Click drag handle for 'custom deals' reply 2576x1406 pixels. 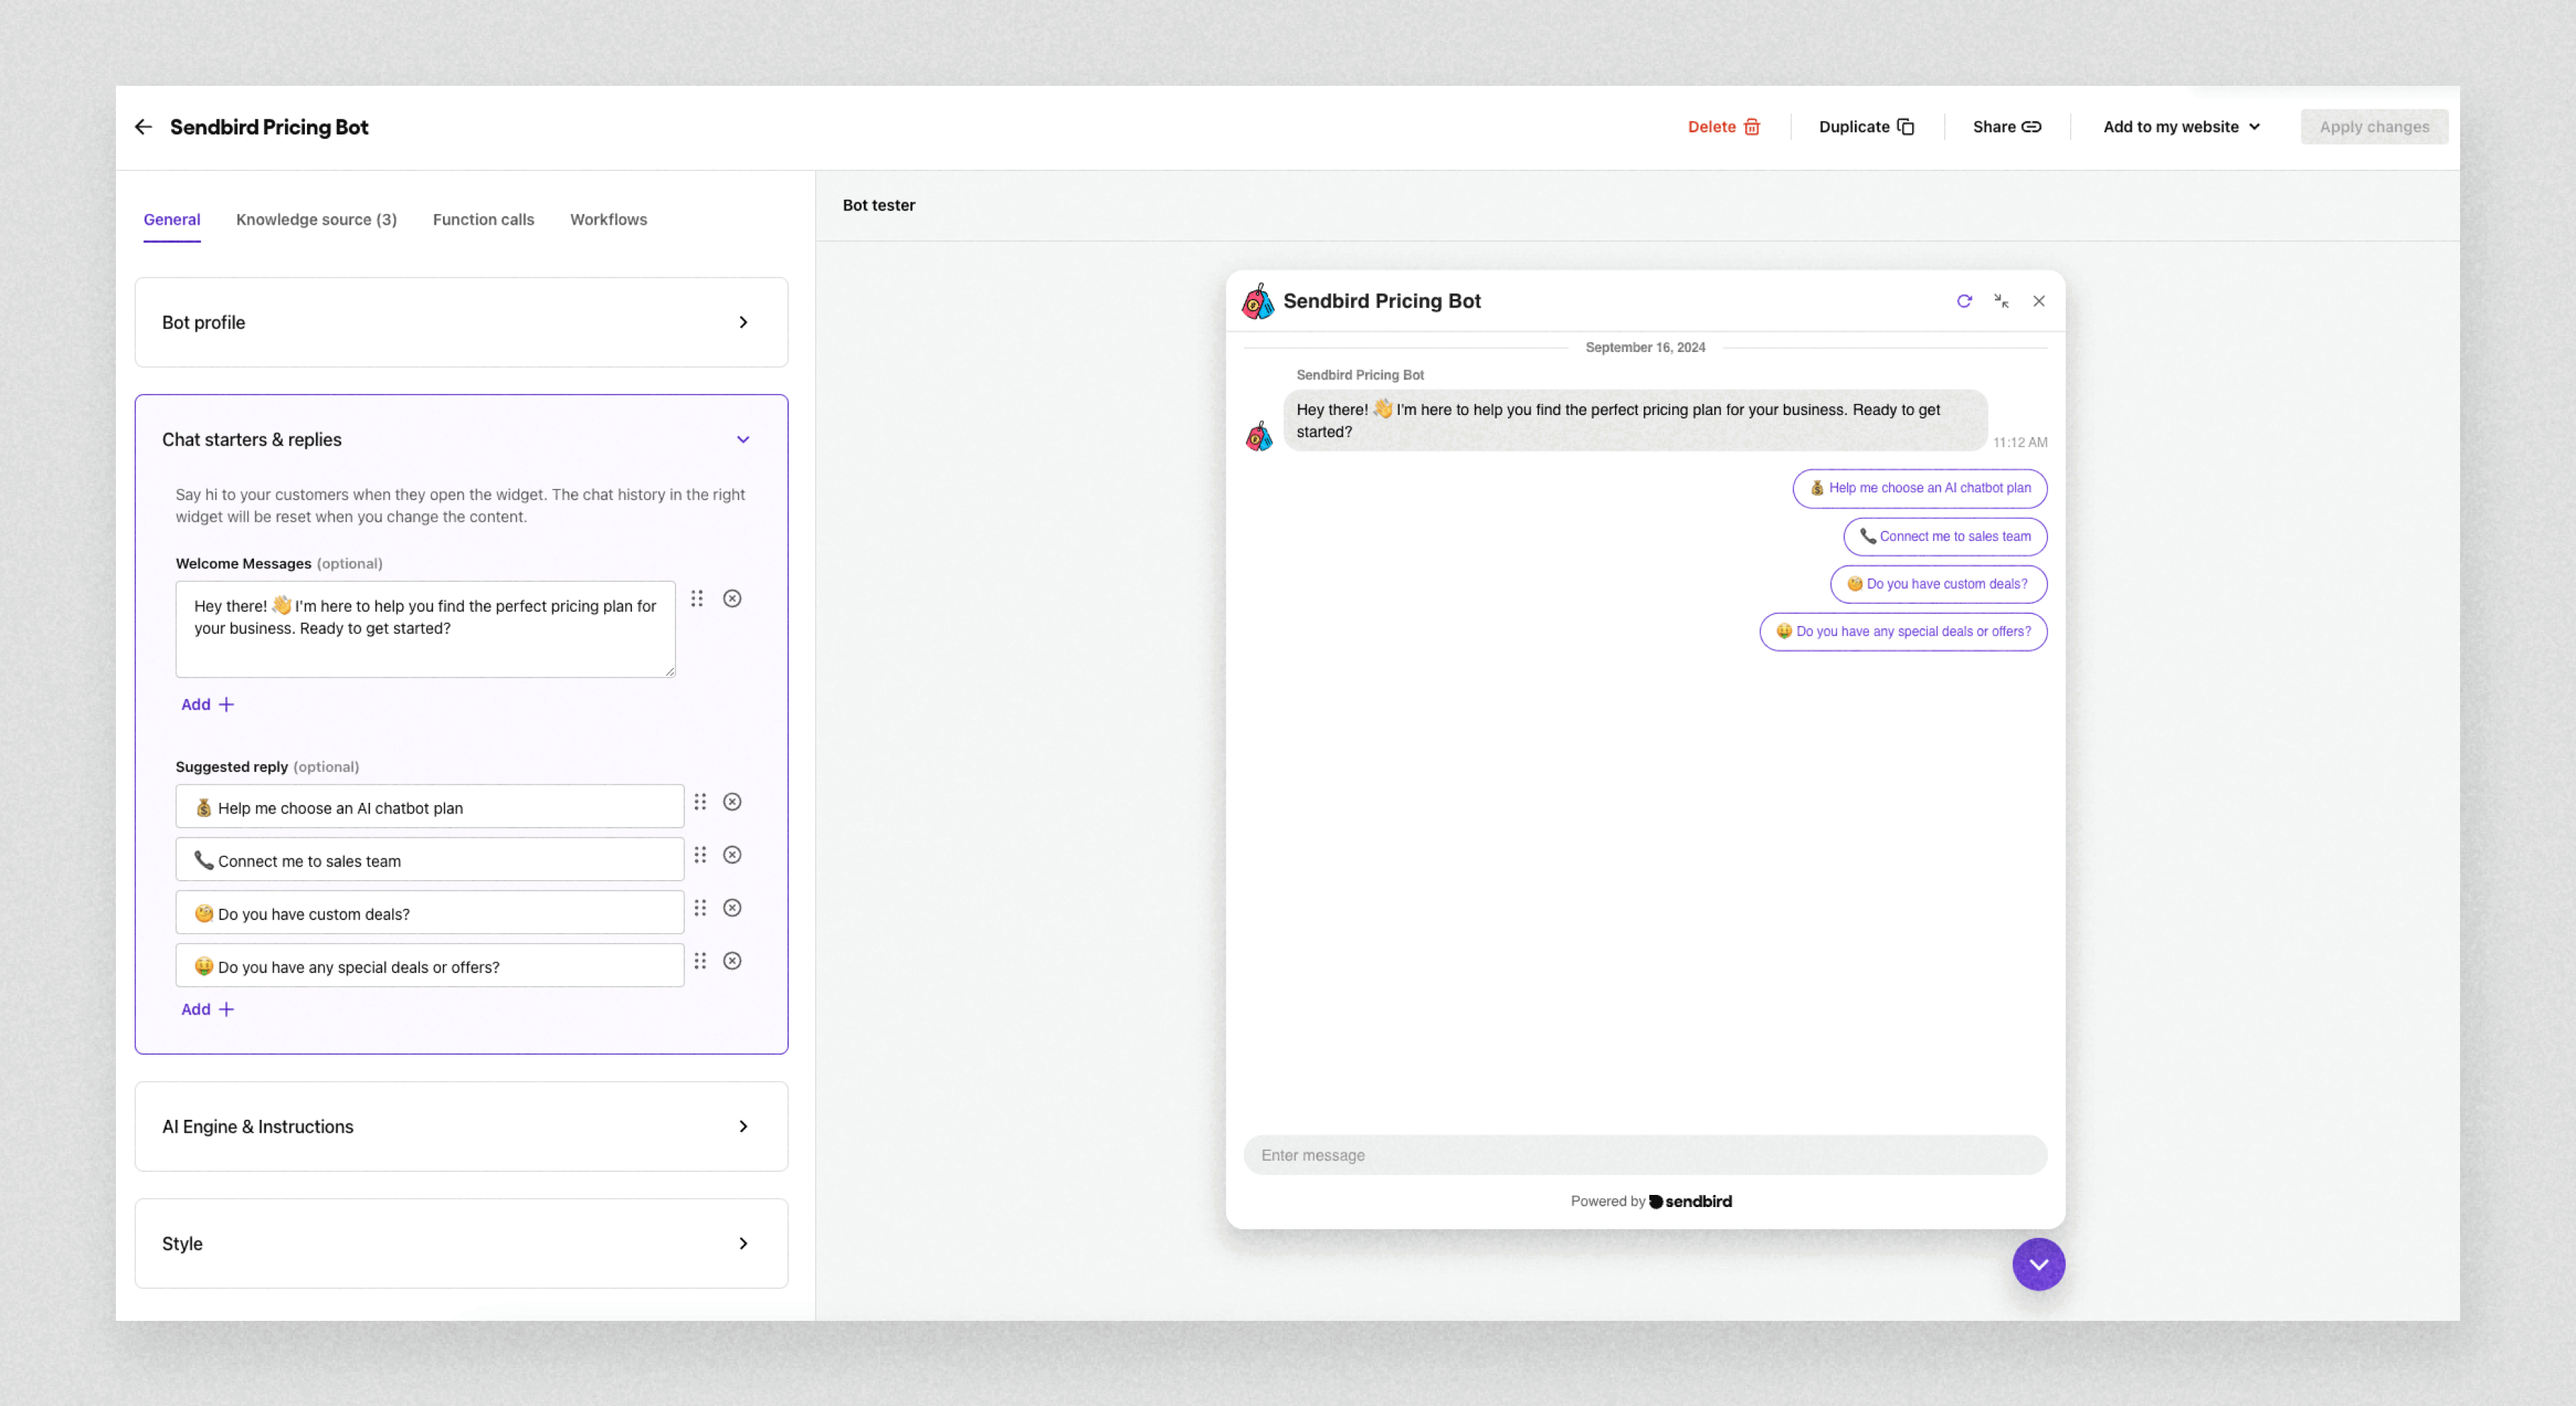[x=700, y=908]
